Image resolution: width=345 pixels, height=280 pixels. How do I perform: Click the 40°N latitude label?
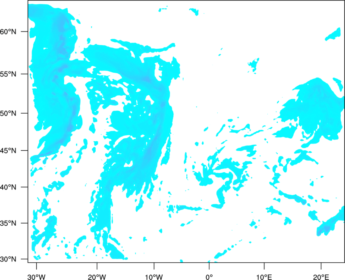(8, 187)
